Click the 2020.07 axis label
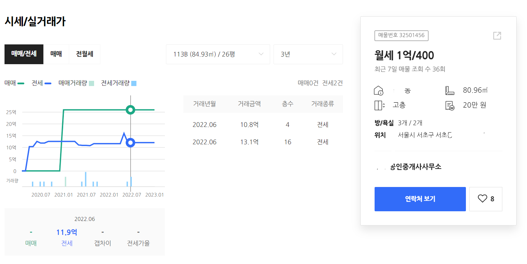The width and height of the screenshot is (527, 264). coord(41,195)
